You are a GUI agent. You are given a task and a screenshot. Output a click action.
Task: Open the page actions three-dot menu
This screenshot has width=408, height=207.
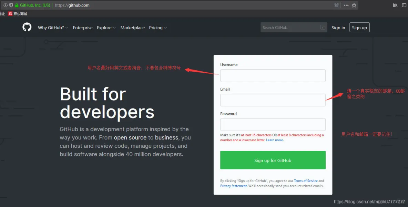tap(346, 6)
